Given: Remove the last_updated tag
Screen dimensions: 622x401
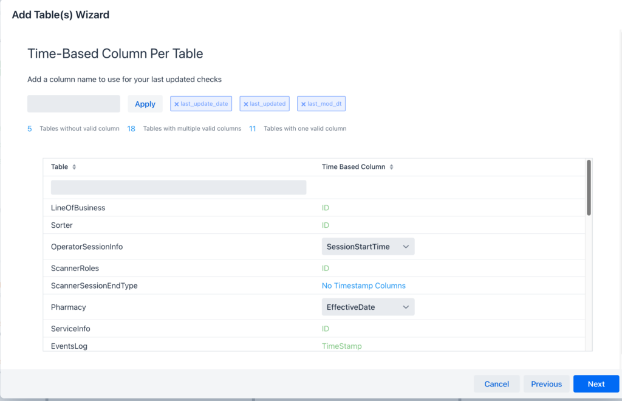Looking at the screenshot, I should coord(246,105).
